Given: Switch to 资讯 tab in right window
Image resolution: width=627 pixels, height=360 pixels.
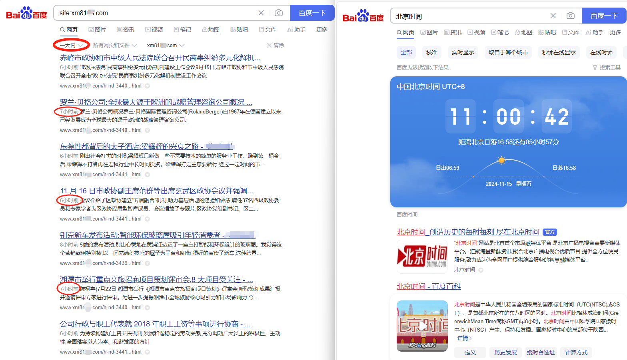Looking at the screenshot, I should coord(453,32).
